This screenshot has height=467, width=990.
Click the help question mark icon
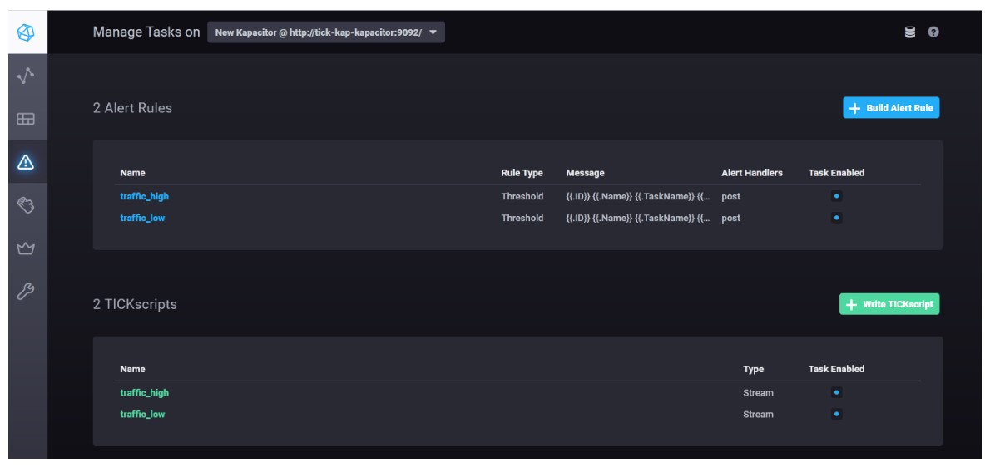click(x=933, y=32)
